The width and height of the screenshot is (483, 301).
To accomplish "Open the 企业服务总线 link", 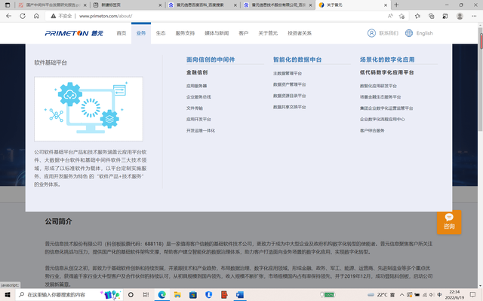I will [198, 97].
